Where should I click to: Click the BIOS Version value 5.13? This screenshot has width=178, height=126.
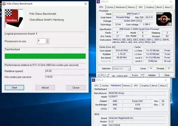click(x=137, y=122)
